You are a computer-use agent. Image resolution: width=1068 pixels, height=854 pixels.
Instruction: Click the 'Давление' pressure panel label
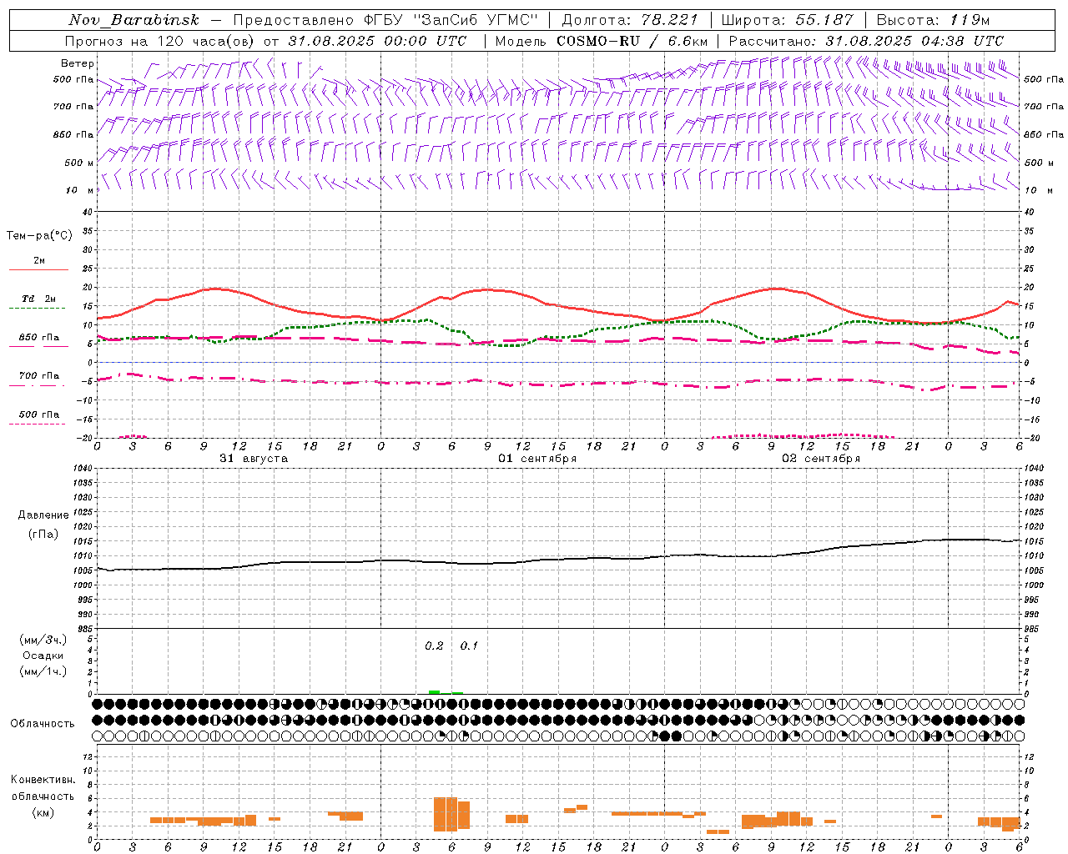tap(43, 515)
